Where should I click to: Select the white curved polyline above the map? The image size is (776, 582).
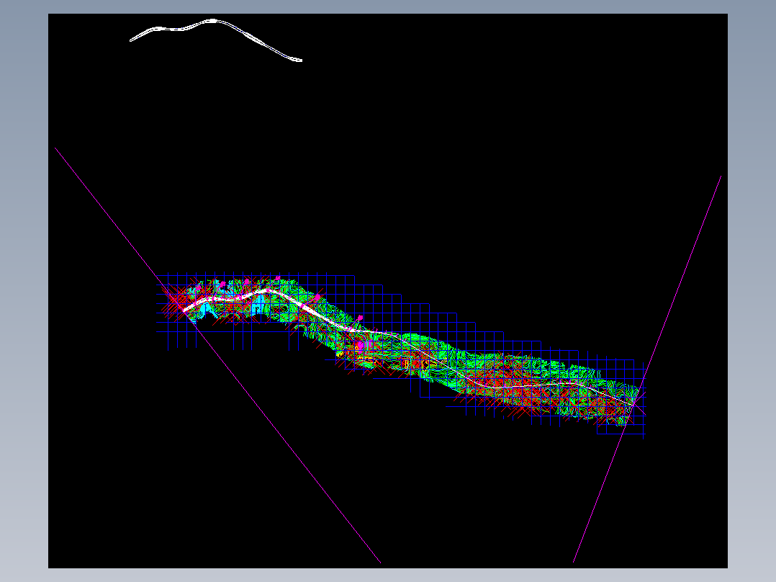(x=213, y=21)
